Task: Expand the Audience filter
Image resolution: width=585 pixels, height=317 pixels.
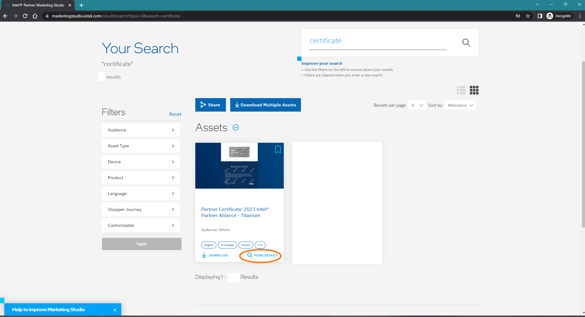Action: [x=141, y=130]
